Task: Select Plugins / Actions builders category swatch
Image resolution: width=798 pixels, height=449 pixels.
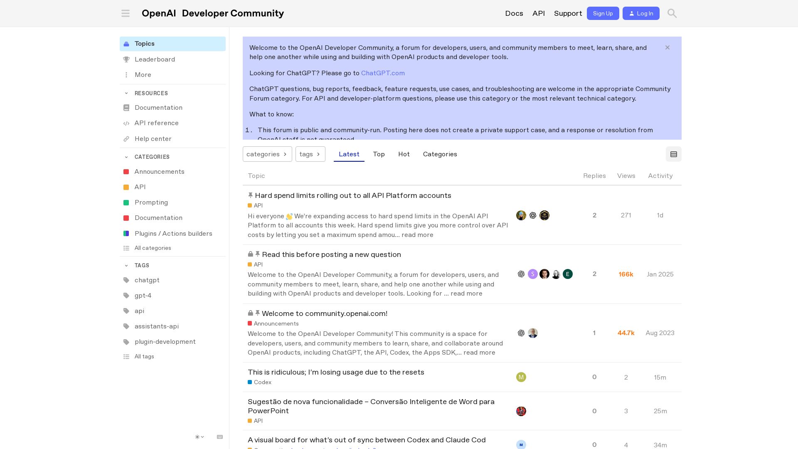Action: [126, 234]
